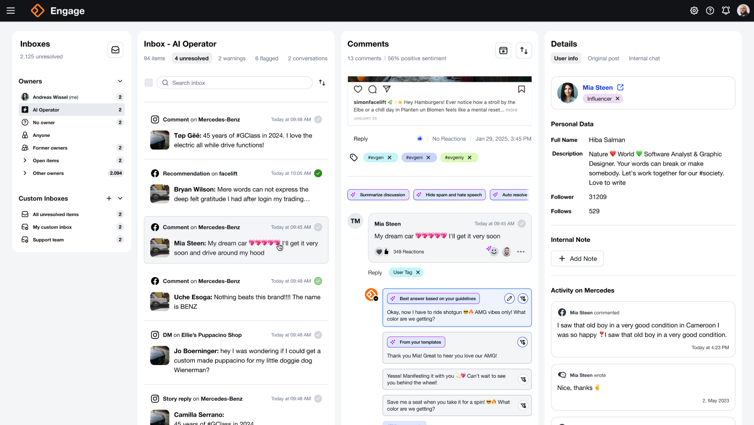
Task: Collapse the Owners section
Action: click(120, 81)
